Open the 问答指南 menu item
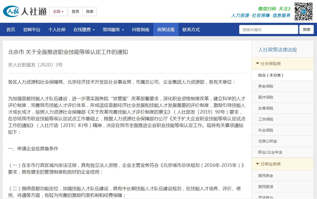The image size is (317, 199). 141,30
